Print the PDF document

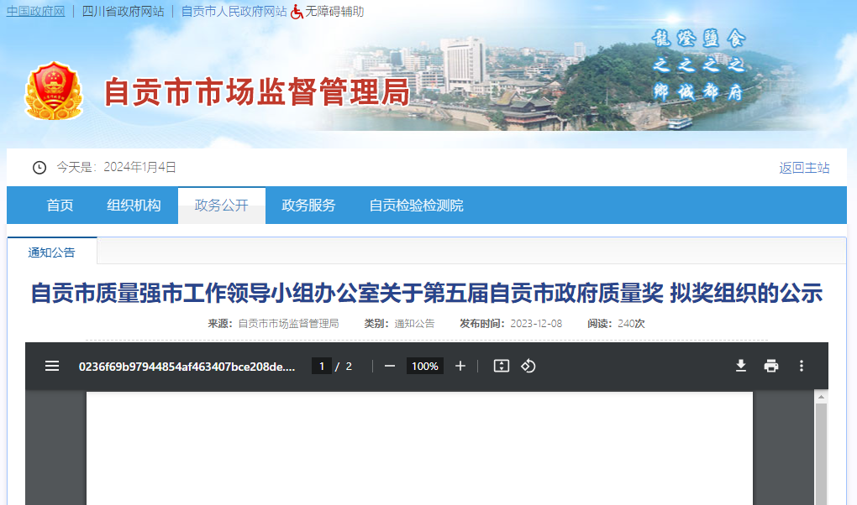tap(771, 366)
